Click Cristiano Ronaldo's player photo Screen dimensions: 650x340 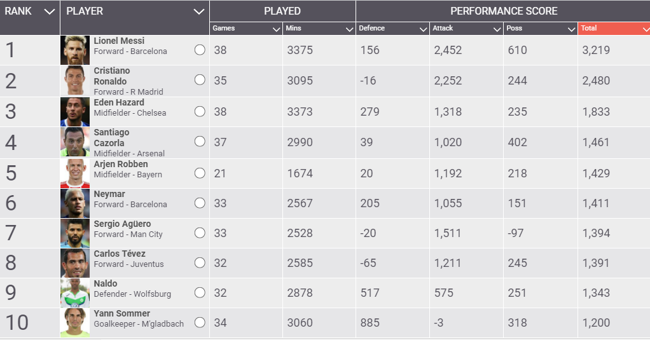[x=74, y=81]
